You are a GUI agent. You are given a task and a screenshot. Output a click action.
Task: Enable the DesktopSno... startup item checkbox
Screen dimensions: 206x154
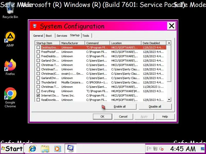tap(38, 47)
